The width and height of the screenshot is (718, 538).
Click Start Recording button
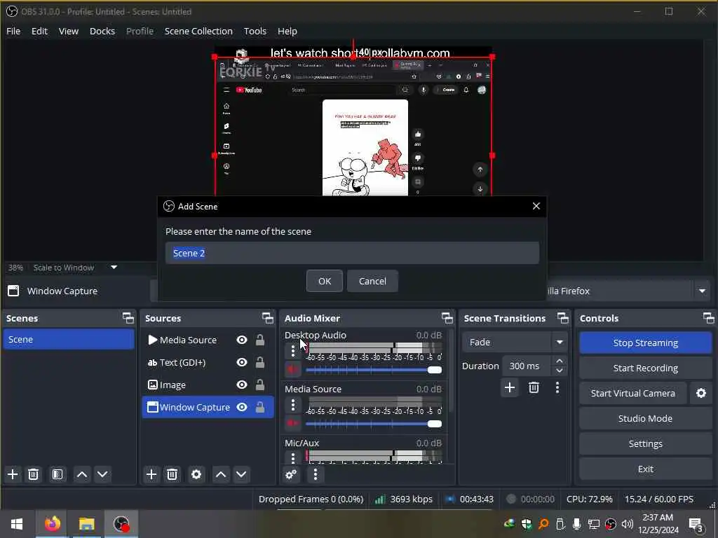(646, 368)
